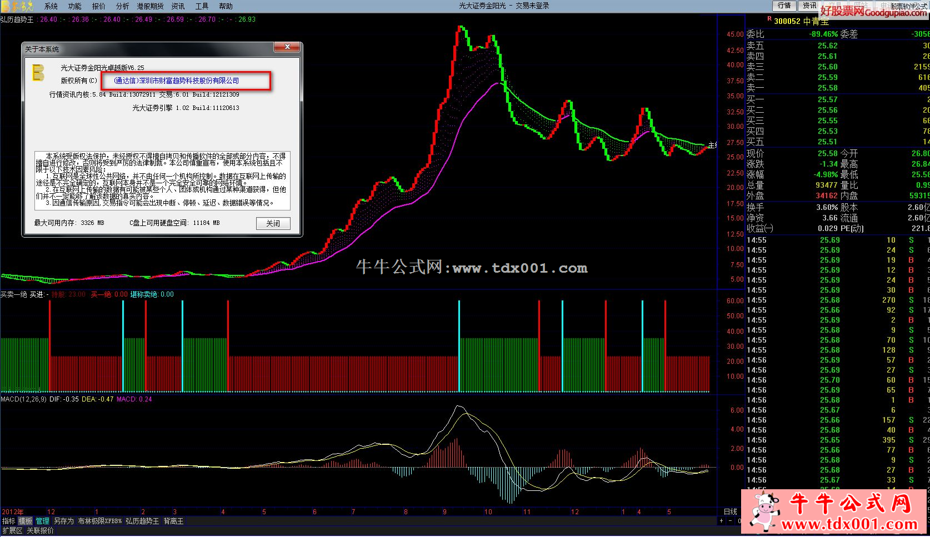
Task: Expand the 扩展区 panel
Action: click(12, 531)
